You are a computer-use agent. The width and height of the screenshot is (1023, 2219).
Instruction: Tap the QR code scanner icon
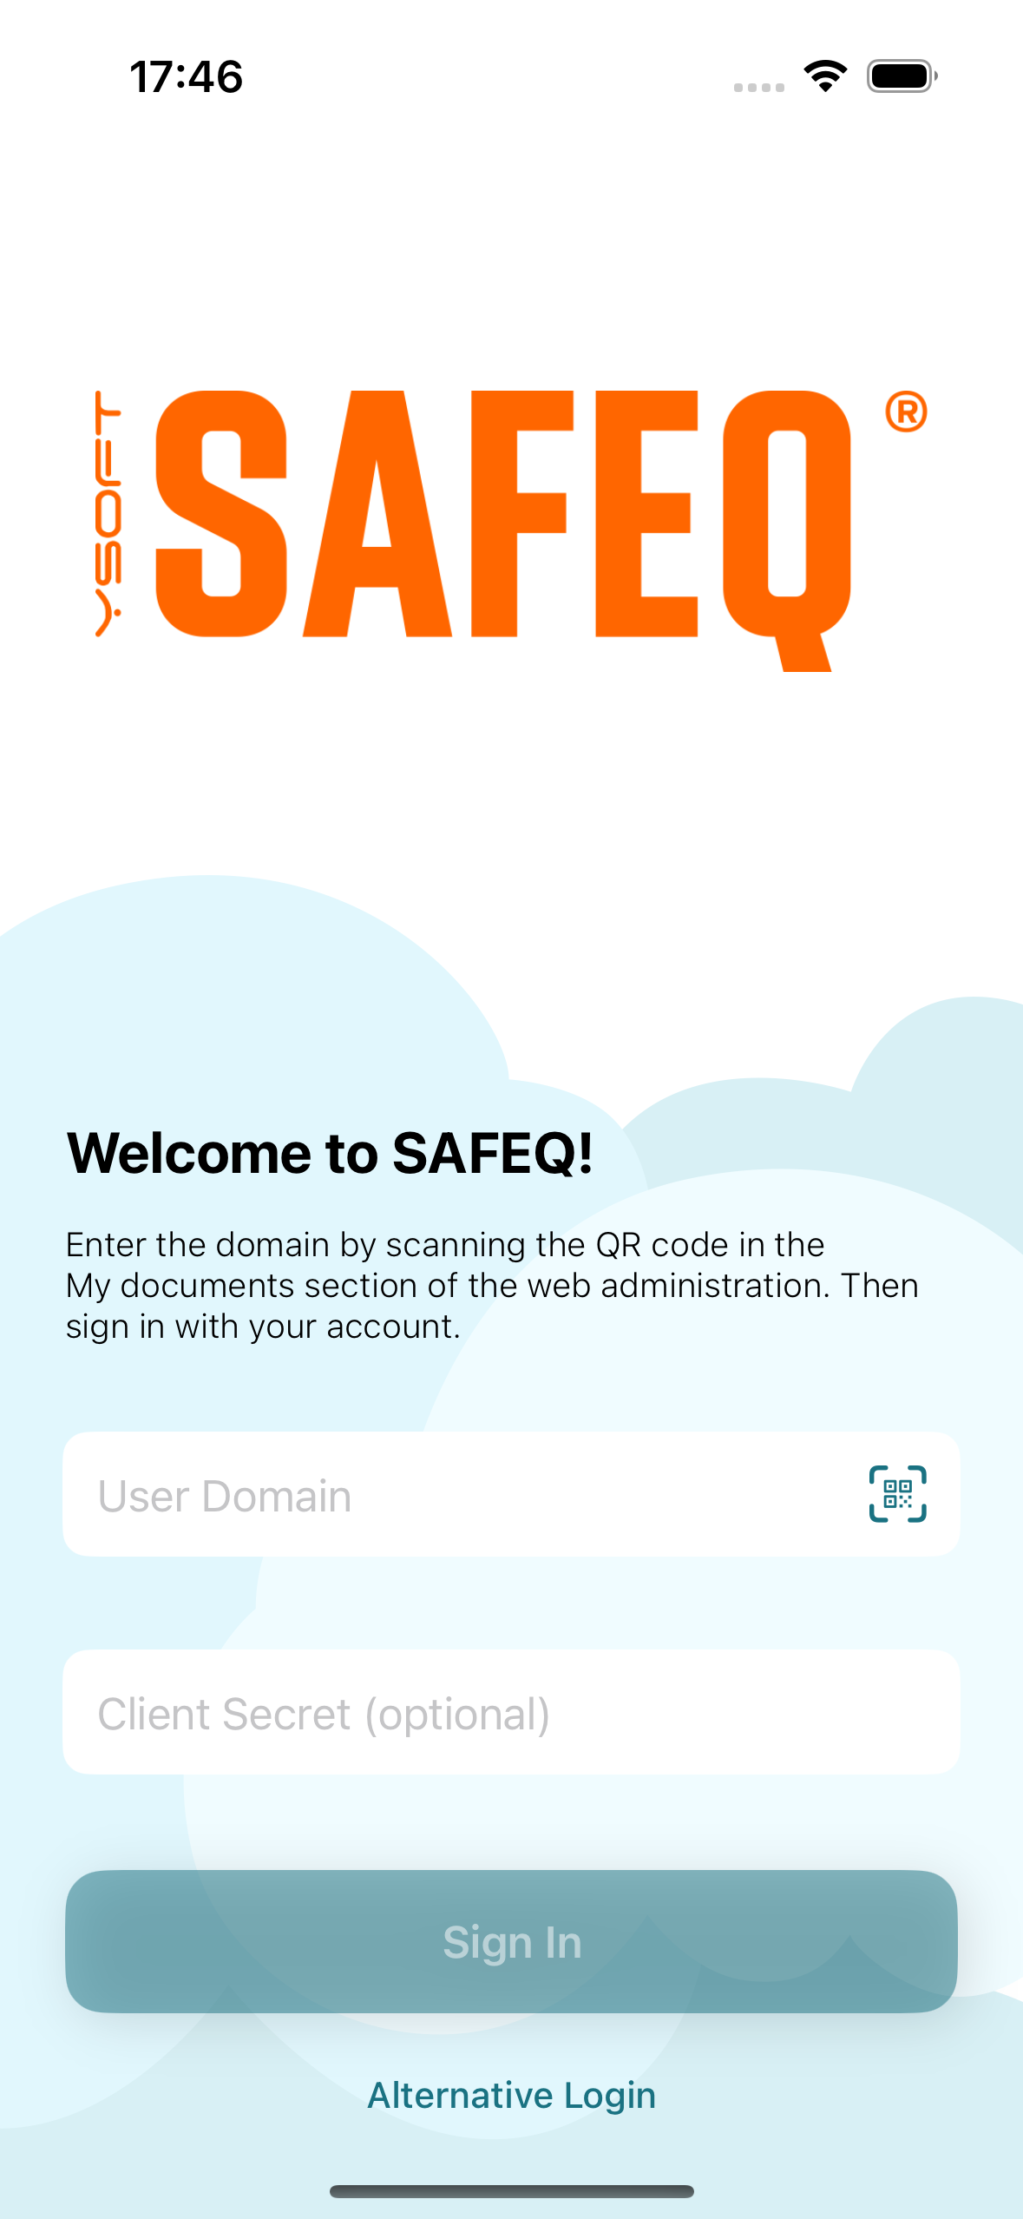click(897, 1494)
